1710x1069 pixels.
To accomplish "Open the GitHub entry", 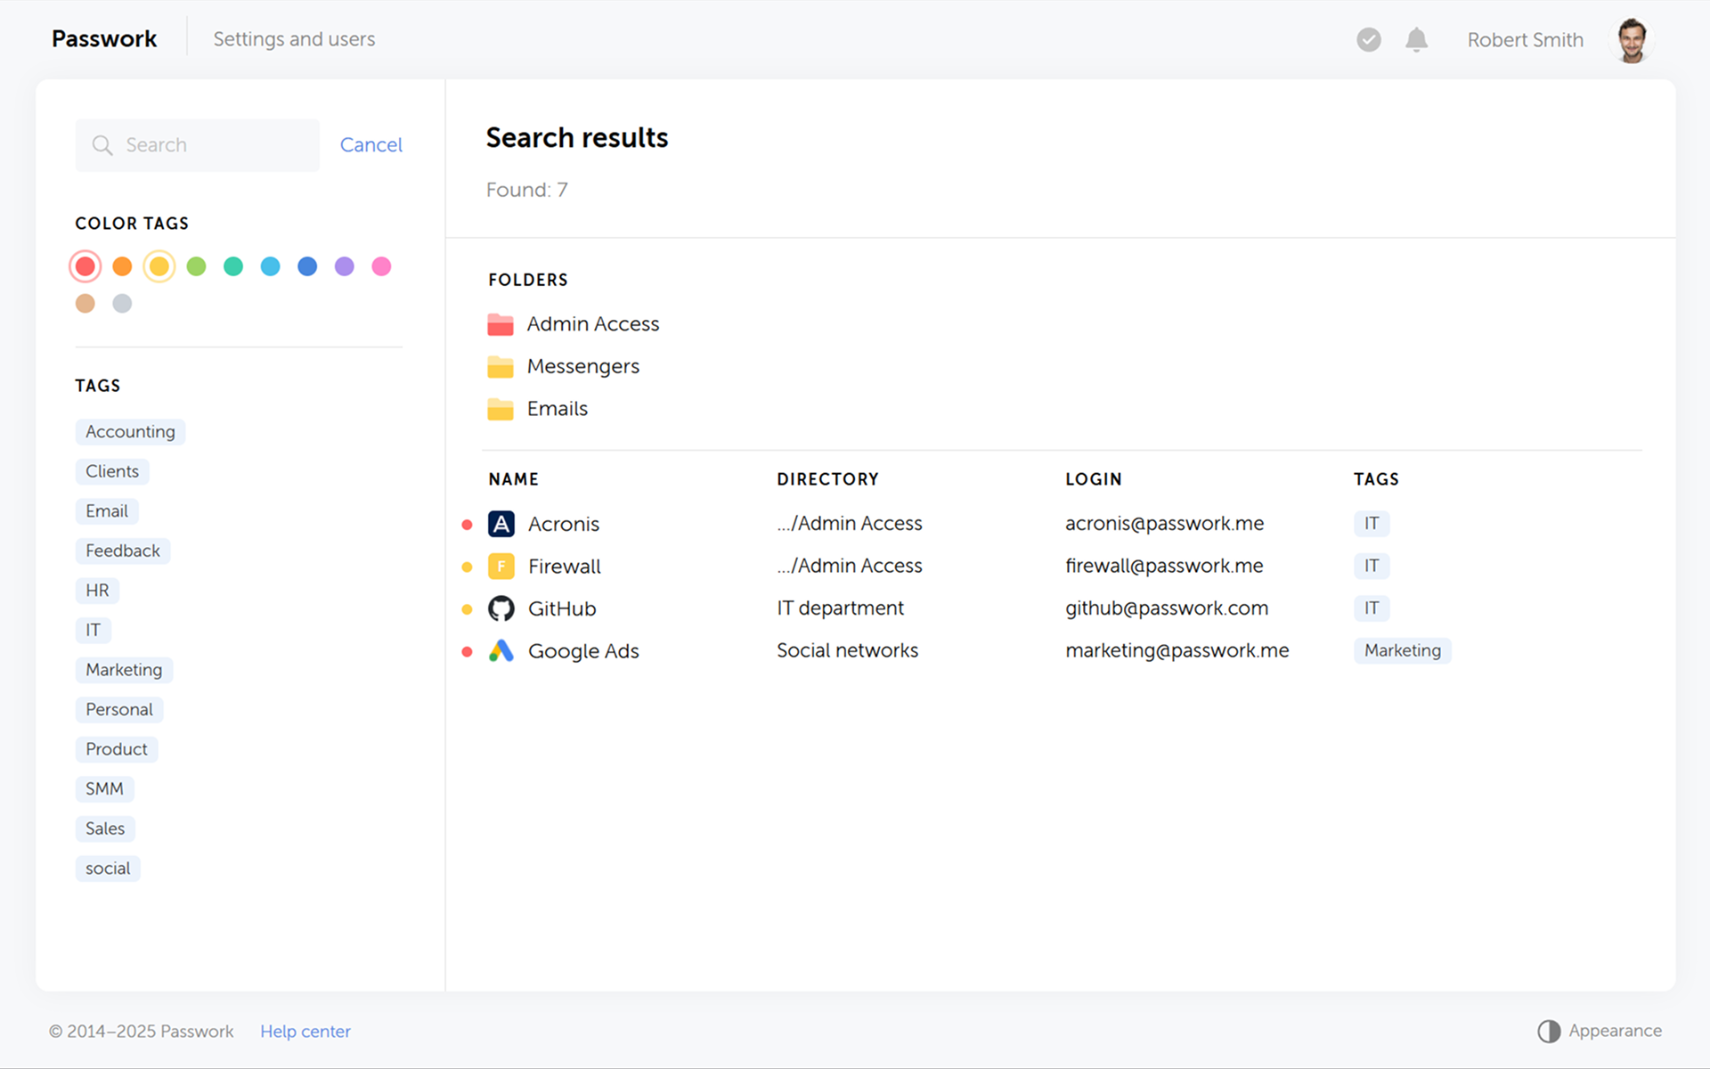I will (x=562, y=608).
